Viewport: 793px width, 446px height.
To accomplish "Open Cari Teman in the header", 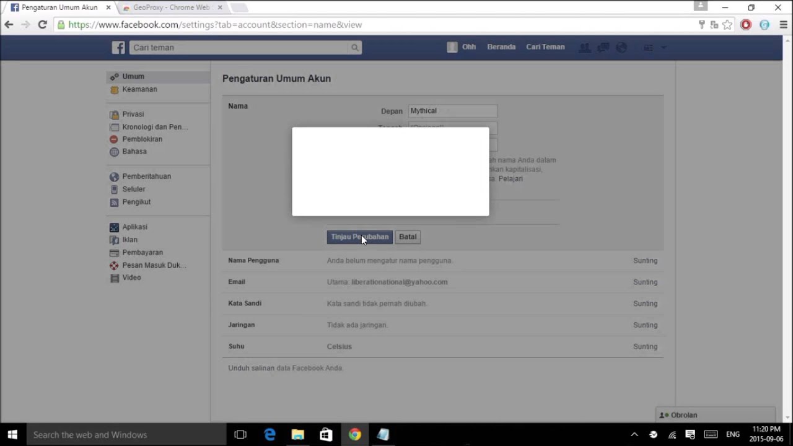I will (x=545, y=47).
